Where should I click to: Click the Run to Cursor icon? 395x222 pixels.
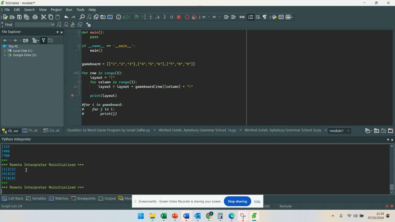coord(143,17)
